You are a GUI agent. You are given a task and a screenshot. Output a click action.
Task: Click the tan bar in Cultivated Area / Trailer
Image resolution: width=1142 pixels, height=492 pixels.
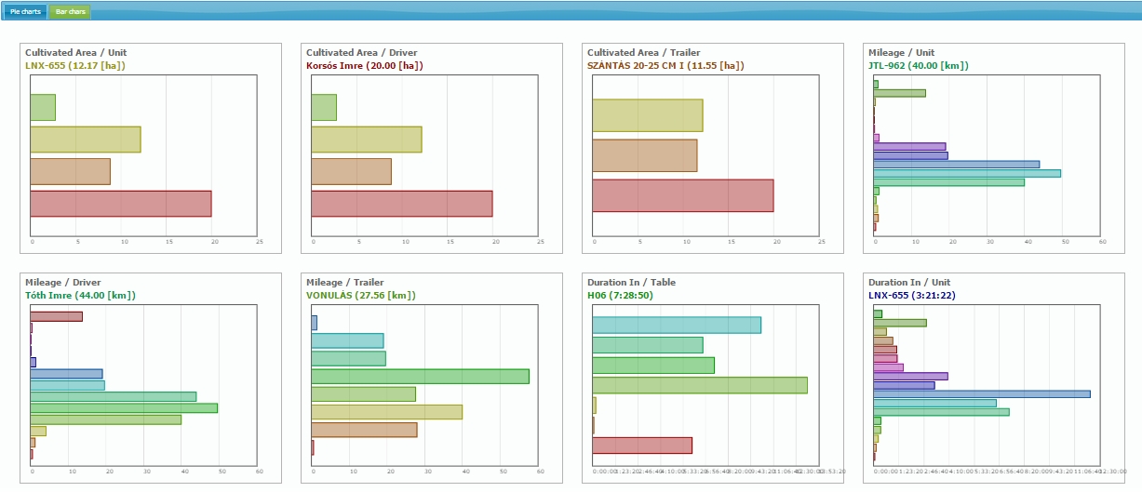pos(644,155)
